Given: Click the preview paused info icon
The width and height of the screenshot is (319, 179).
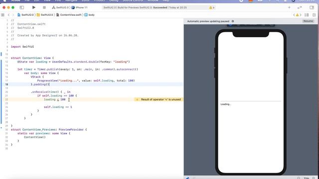Looking at the screenshot, I should pos(233,21).
